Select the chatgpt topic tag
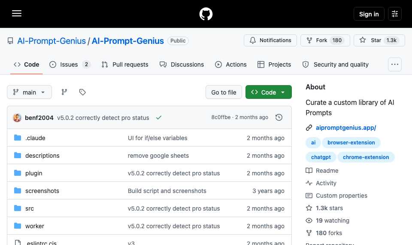 [321, 157]
